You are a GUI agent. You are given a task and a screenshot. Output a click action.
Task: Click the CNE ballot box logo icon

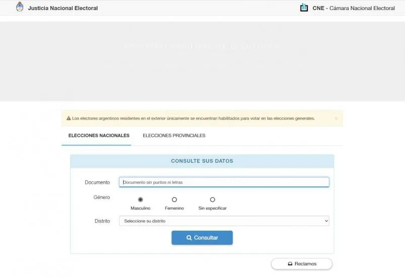click(x=304, y=8)
